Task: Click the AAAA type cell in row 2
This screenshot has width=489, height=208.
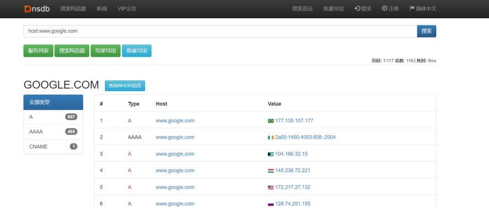Action: [135, 137]
